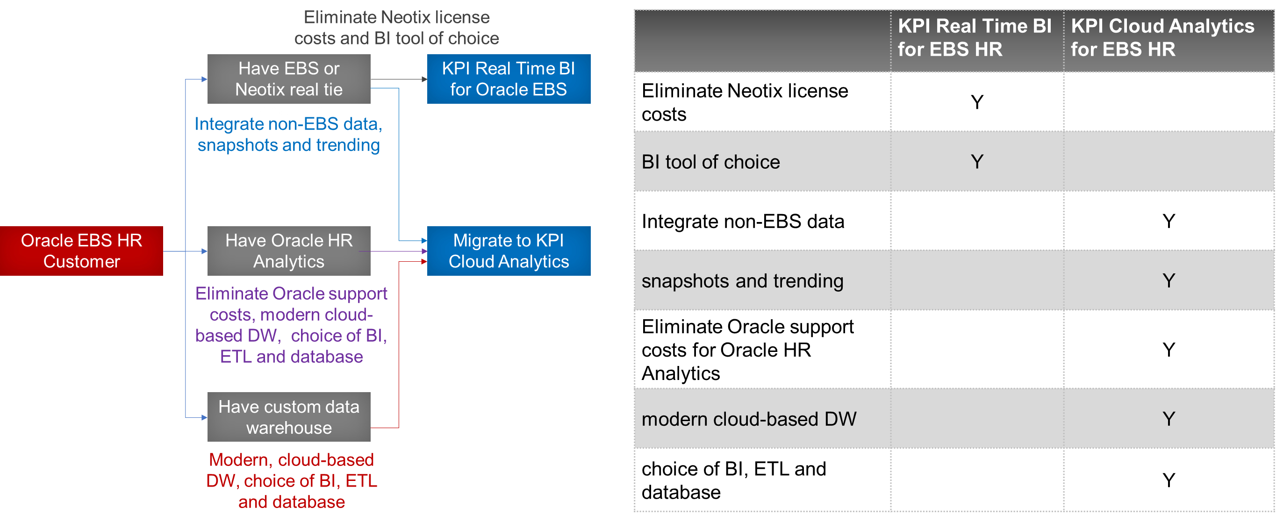
Task: Click the Have Oracle HR Analytics box
Action: (x=289, y=251)
